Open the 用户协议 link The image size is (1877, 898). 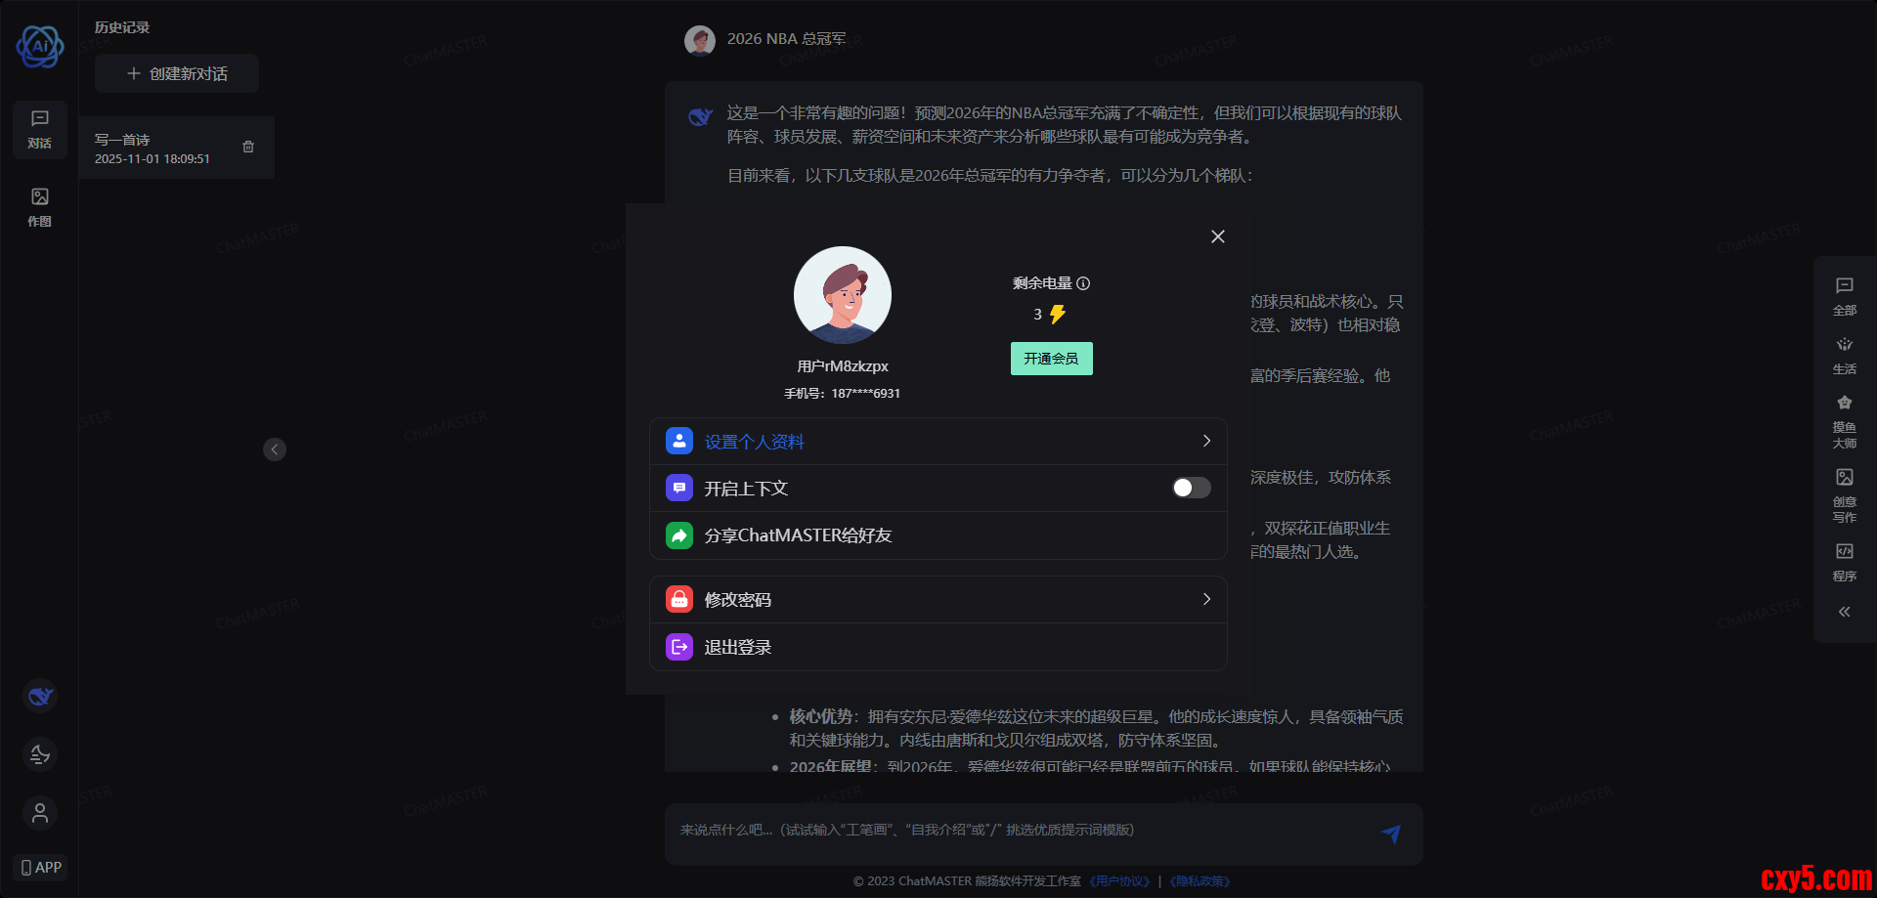point(1120,881)
